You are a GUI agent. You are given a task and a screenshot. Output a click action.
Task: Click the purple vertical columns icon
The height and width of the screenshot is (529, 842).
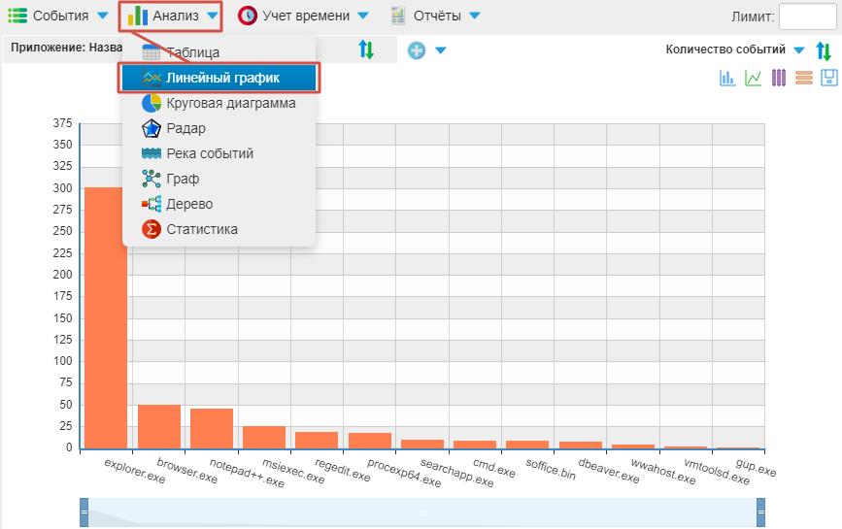tap(778, 79)
